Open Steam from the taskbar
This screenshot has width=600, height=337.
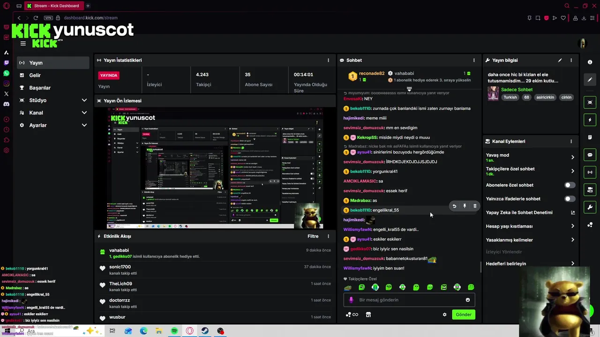point(205,331)
